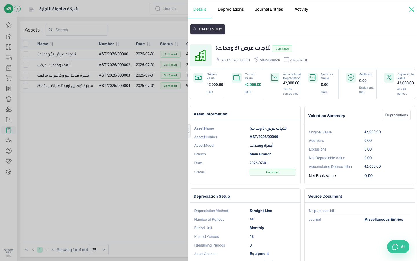The width and height of the screenshot is (417, 261).
Task: Open the dashboard grid icon in sidebar
Action: coord(9,47)
